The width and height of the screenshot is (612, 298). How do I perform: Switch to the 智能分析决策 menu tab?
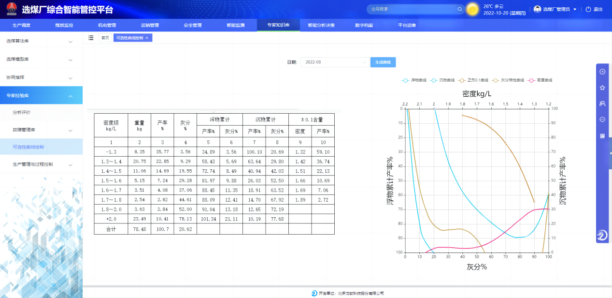[321, 25]
